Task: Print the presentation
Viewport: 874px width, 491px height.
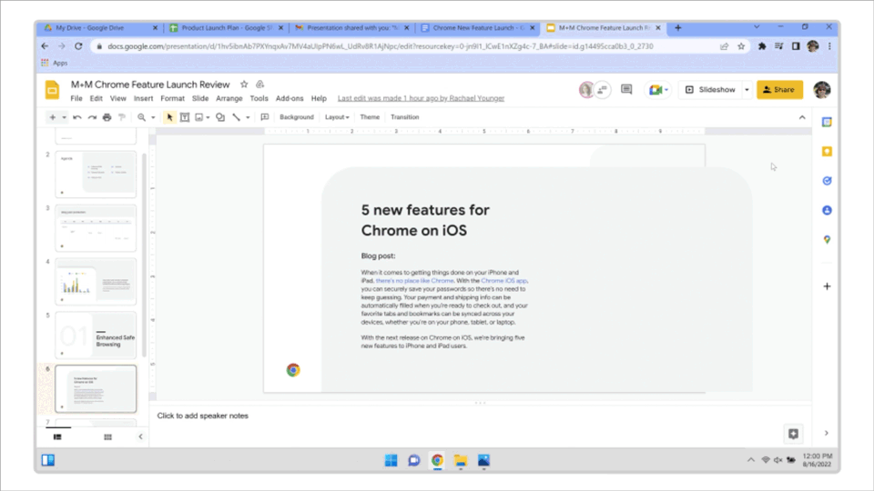Action: (x=107, y=117)
